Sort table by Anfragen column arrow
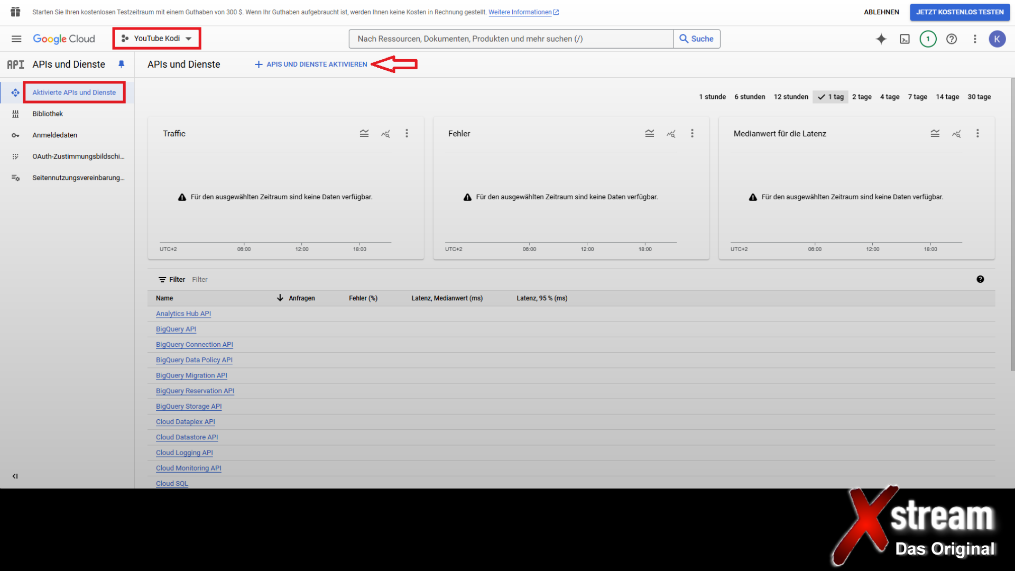The image size is (1015, 571). tap(280, 298)
